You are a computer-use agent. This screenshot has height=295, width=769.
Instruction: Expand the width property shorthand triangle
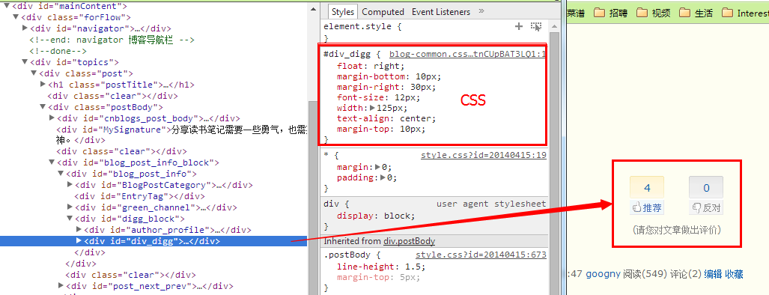coord(373,108)
